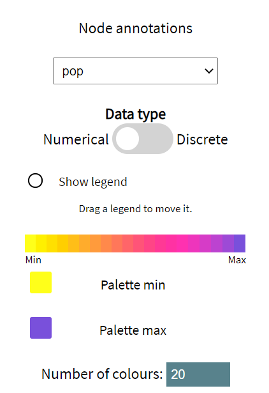
Task: Click the 'Node annotations' heading
Action: [136, 28]
